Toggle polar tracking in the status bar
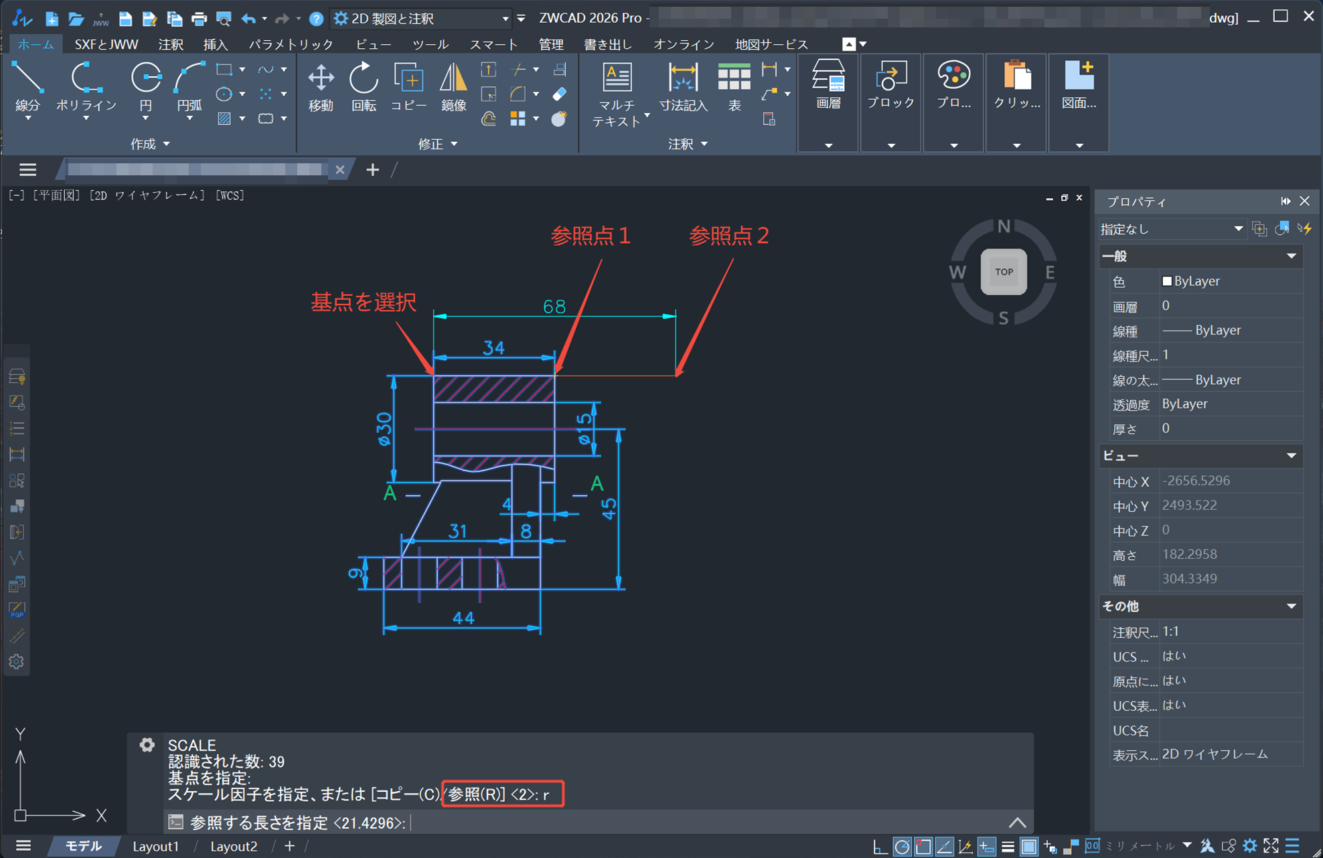 [902, 846]
